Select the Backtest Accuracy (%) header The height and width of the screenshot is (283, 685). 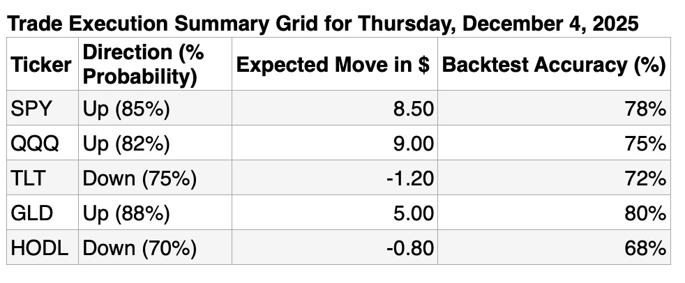click(x=553, y=65)
